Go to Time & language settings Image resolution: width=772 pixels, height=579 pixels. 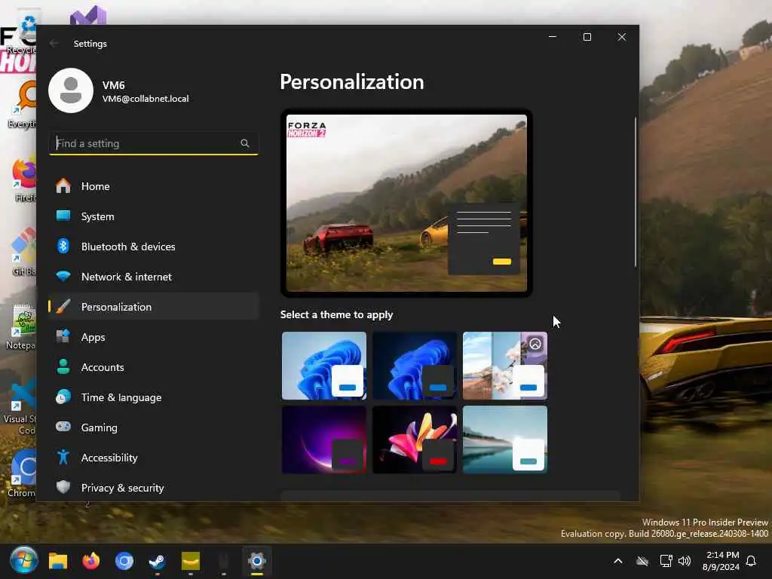pos(154,397)
